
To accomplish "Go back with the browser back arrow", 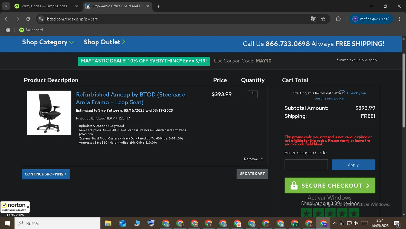I will (7, 19).
